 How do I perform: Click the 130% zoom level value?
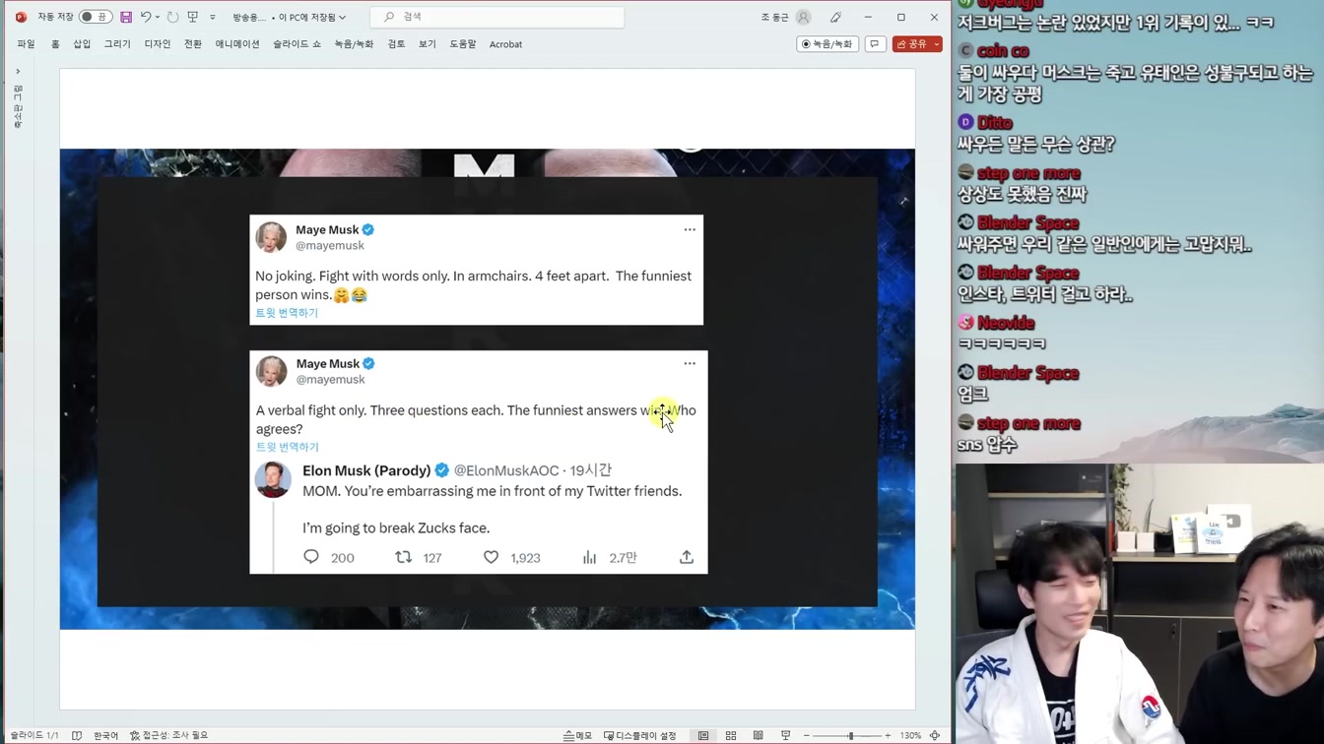tap(910, 735)
